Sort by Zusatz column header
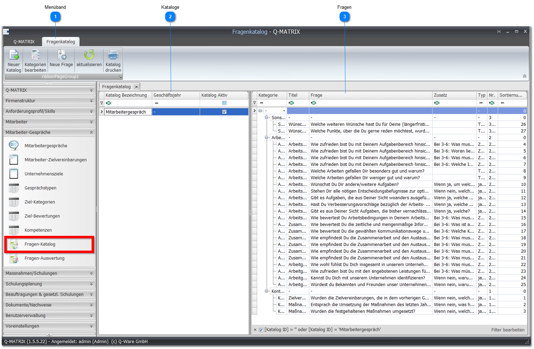This screenshot has height=349, width=534. 454,95
